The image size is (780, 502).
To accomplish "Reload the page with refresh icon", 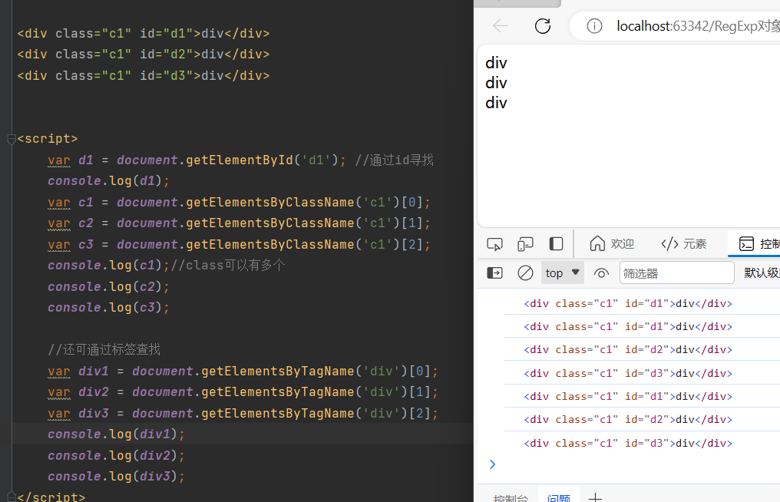I will point(543,26).
